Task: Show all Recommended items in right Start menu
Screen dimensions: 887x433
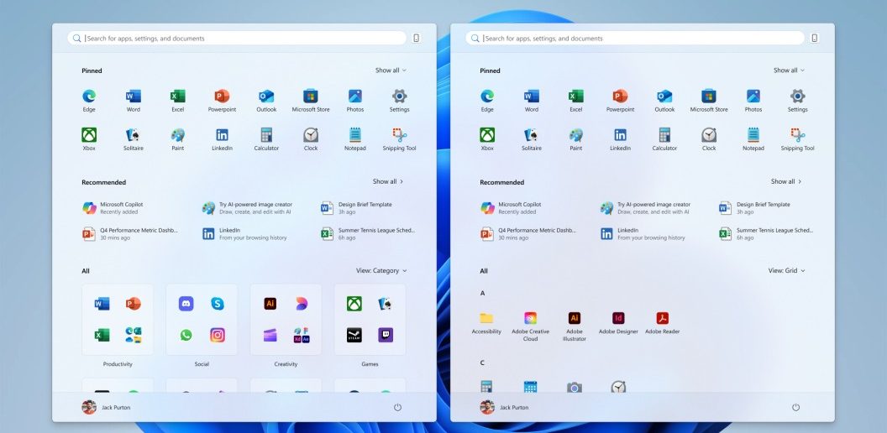Action: [x=786, y=181]
